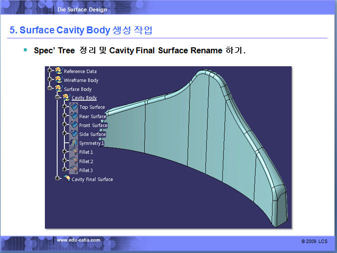The image size is (337, 253).
Task: Click the Die Surface Design header tab
Action: tap(82, 9)
